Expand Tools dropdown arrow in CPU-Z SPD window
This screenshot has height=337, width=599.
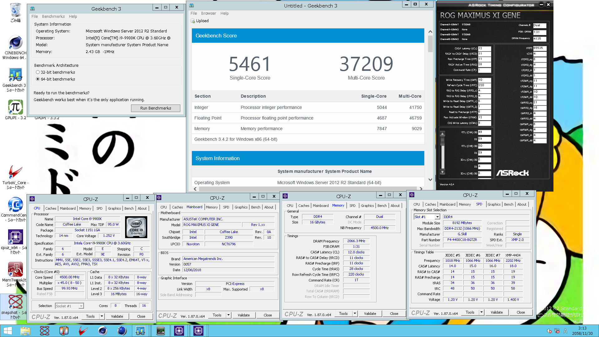pyautogui.click(x=481, y=312)
